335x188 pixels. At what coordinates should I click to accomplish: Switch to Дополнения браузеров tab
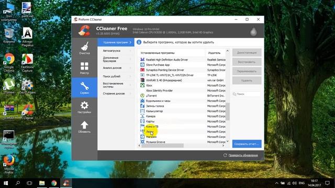click(x=116, y=59)
